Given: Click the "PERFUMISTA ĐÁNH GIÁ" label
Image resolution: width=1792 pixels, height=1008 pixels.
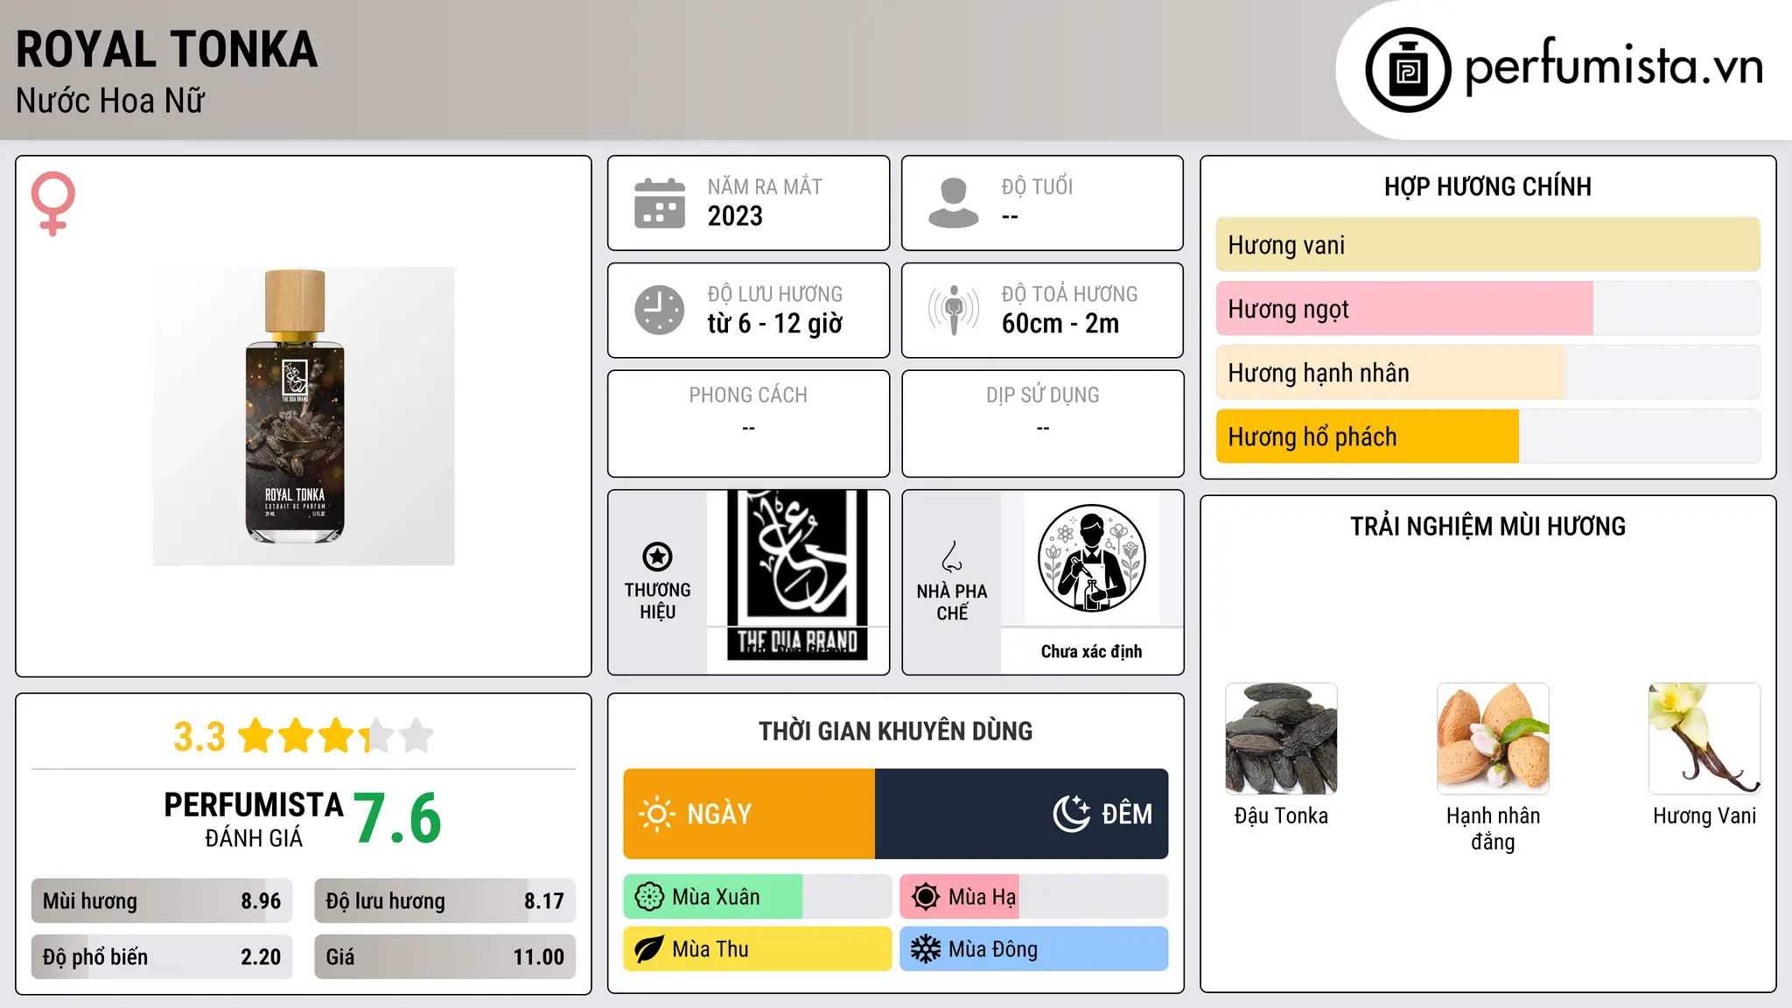Looking at the screenshot, I should click(254, 819).
